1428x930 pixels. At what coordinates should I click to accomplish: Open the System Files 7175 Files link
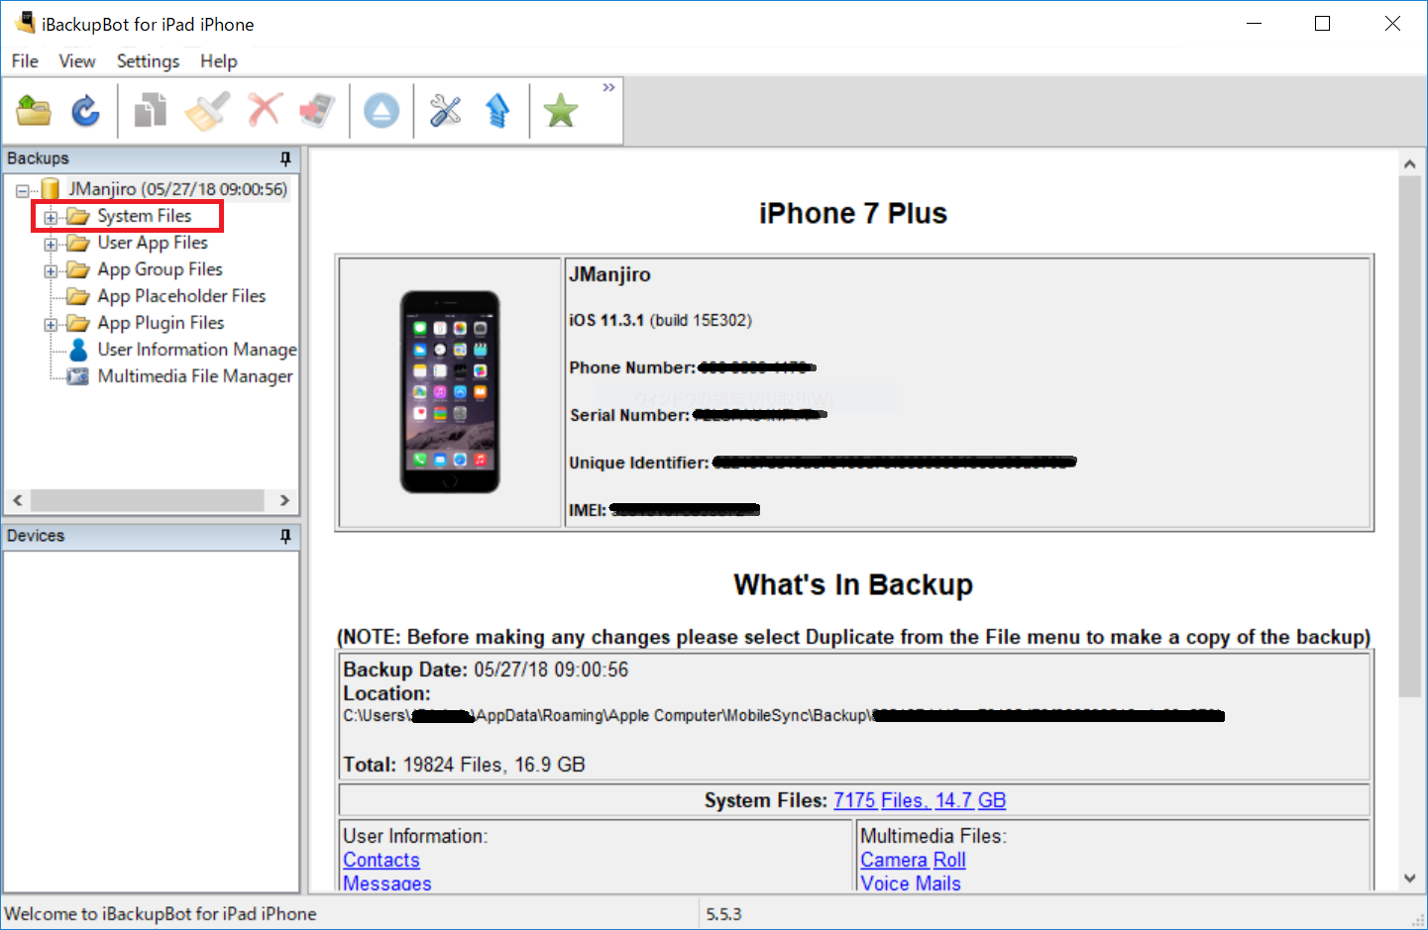[920, 800]
